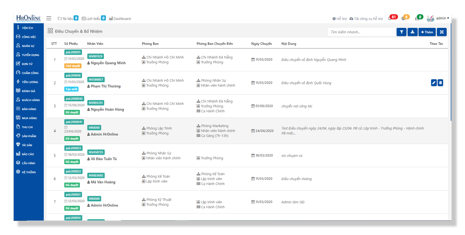Open the filter funnel button
Screen dimensions: 465x235
(402, 32)
